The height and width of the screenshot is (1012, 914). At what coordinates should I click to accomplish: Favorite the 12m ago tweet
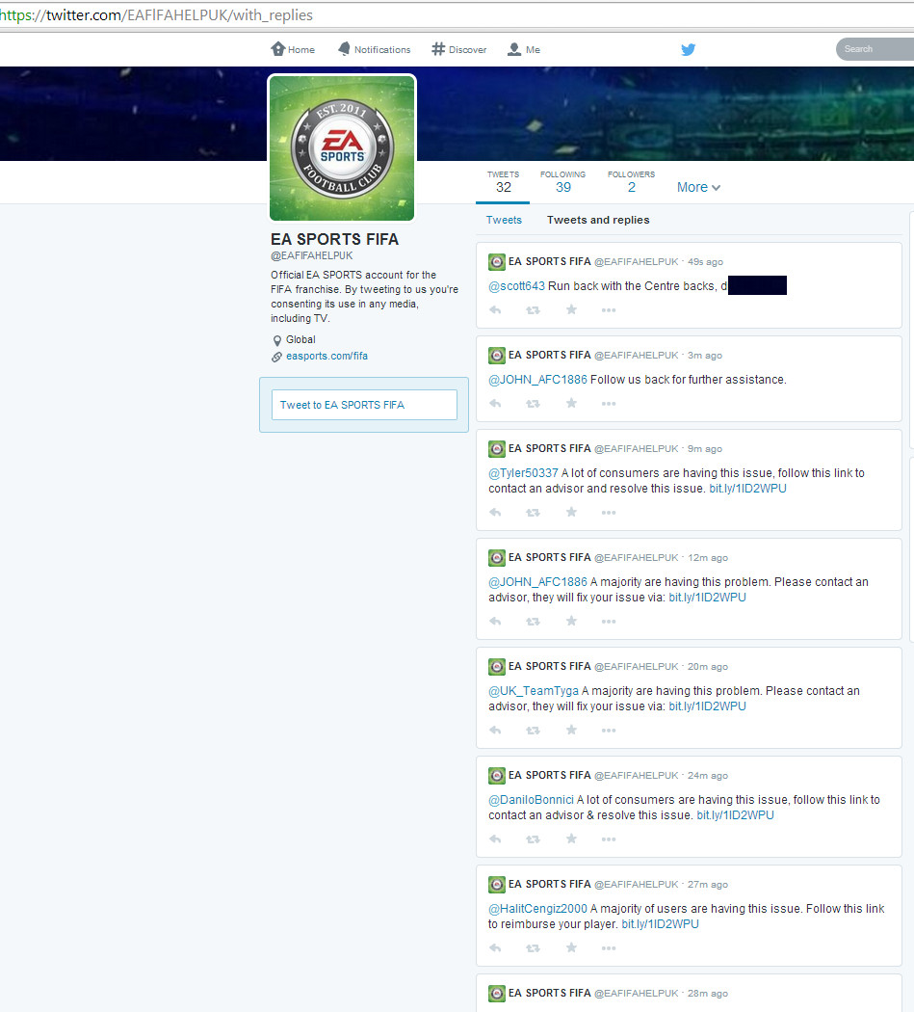click(571, 622)
